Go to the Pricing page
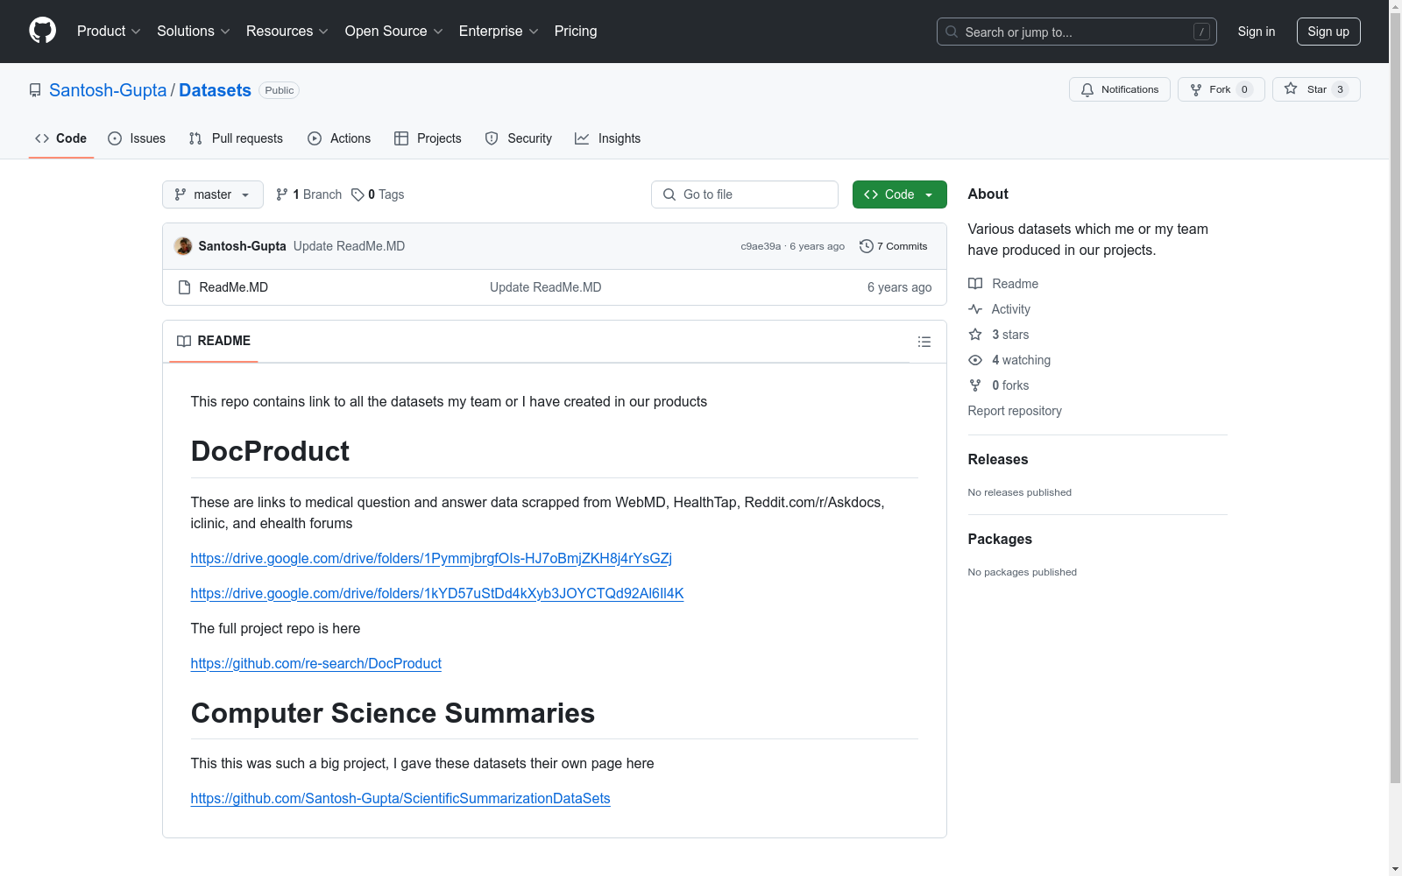 tap(576, 32)
